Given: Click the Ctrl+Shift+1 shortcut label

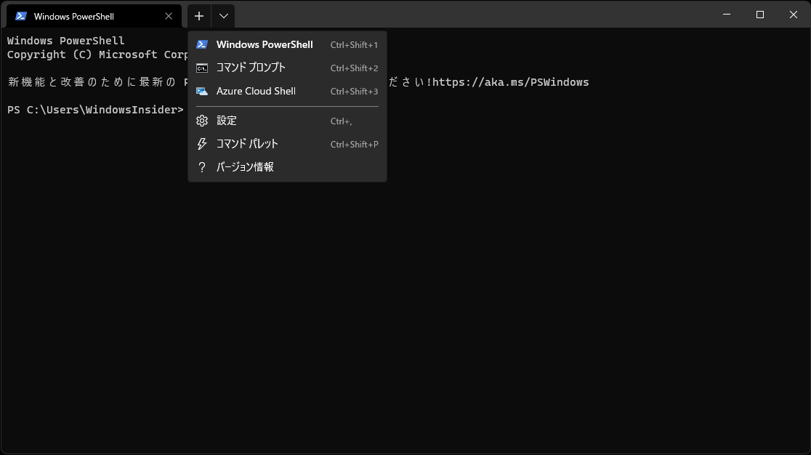Looking at the screenshot, I should coord(355,45).
